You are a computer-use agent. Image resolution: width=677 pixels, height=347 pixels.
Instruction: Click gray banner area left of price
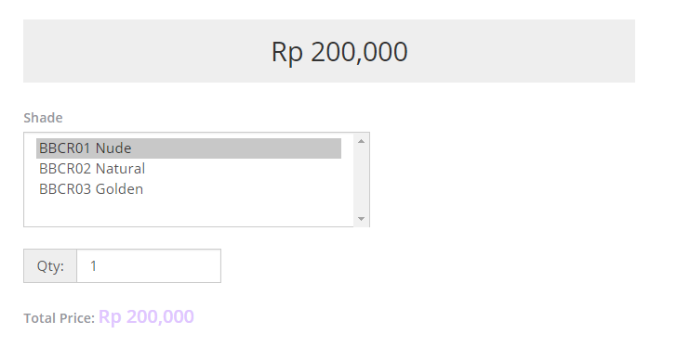(x=147, y=51)
